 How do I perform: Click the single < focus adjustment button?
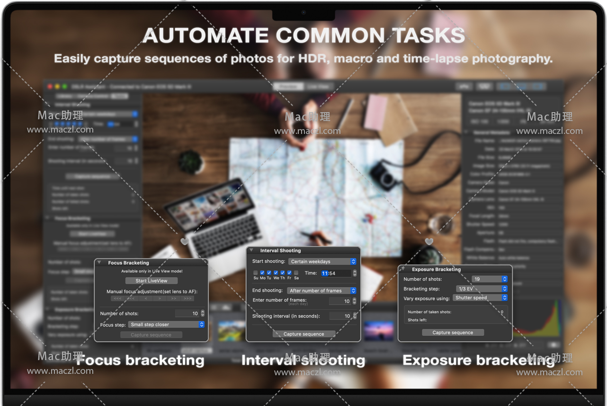click(x=146, y=299)
